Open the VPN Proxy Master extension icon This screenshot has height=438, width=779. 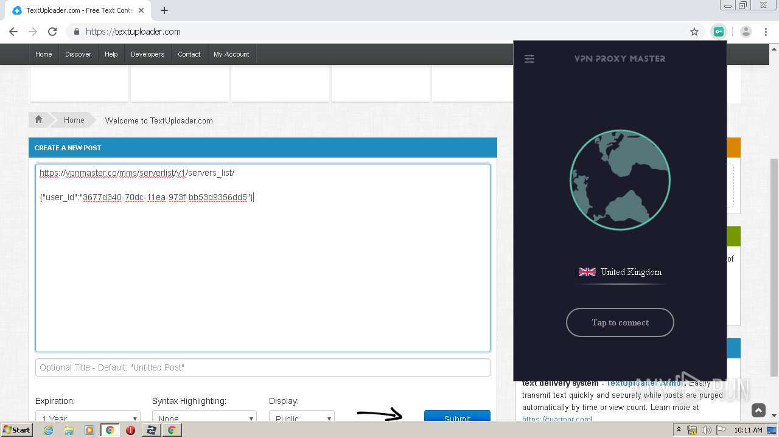pyautogui.click(x=719, y=32)
